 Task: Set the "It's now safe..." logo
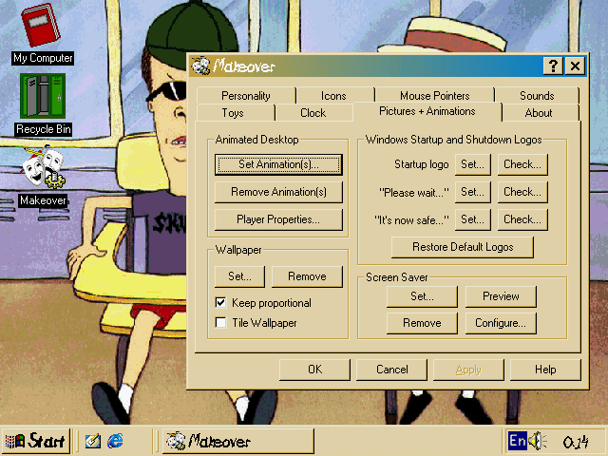[x=473, y=219]
